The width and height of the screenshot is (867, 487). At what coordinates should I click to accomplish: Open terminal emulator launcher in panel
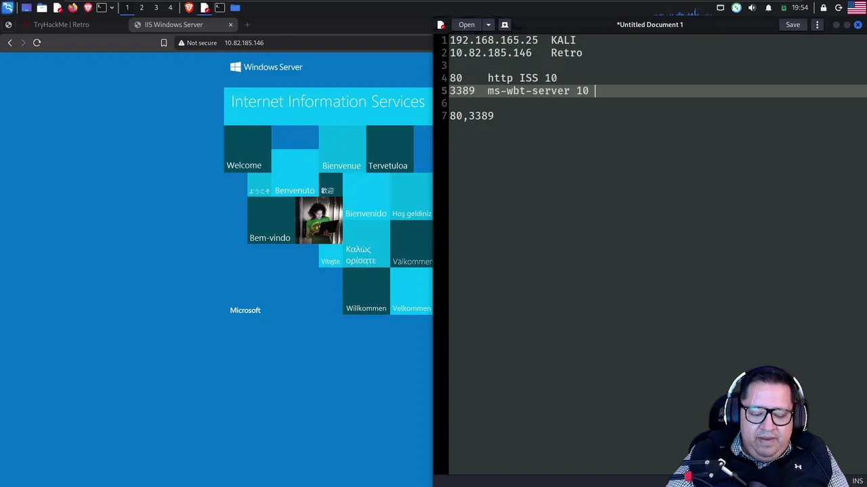point(102,7)
